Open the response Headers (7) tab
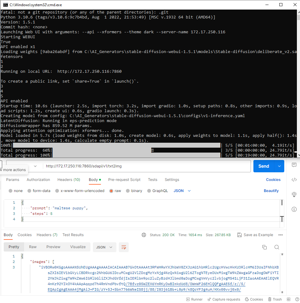The width and height of the screenshot is (300, 303). (47, 235)
